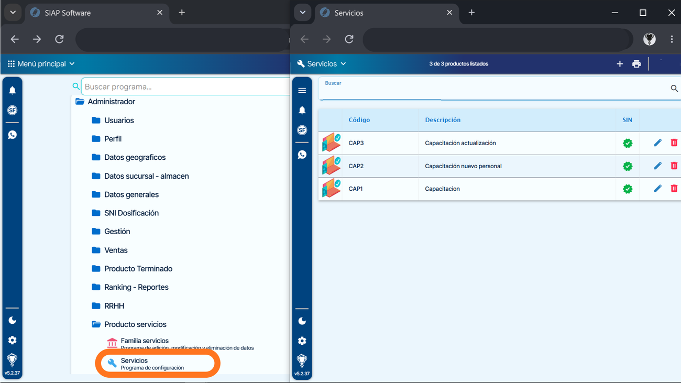Print the services list via printer icon
Viewport: 681px width, 383px height.
point(636,64)
